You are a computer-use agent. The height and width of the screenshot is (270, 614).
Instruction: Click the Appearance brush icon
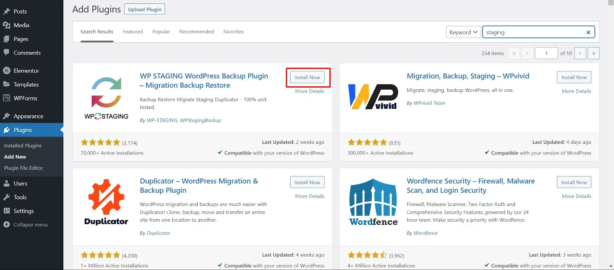pyautogui.click(x=7, y=116)
